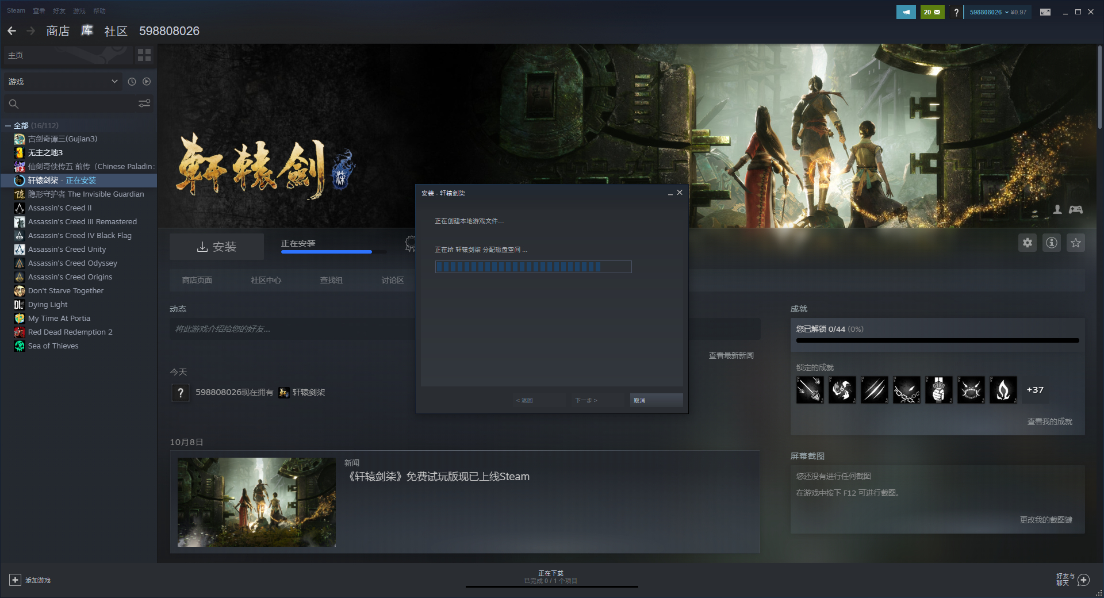Screen dimensions: 1104x598
Task: Open locked achievement chains icon
Action: click(x=907, y=390)
